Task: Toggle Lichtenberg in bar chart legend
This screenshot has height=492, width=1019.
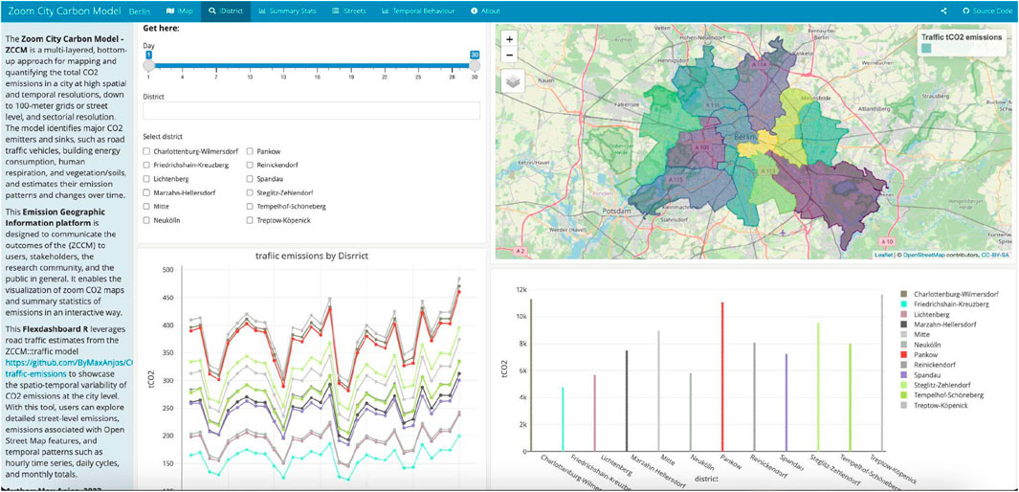Action: pyautogui.click(x=926, y=314)
